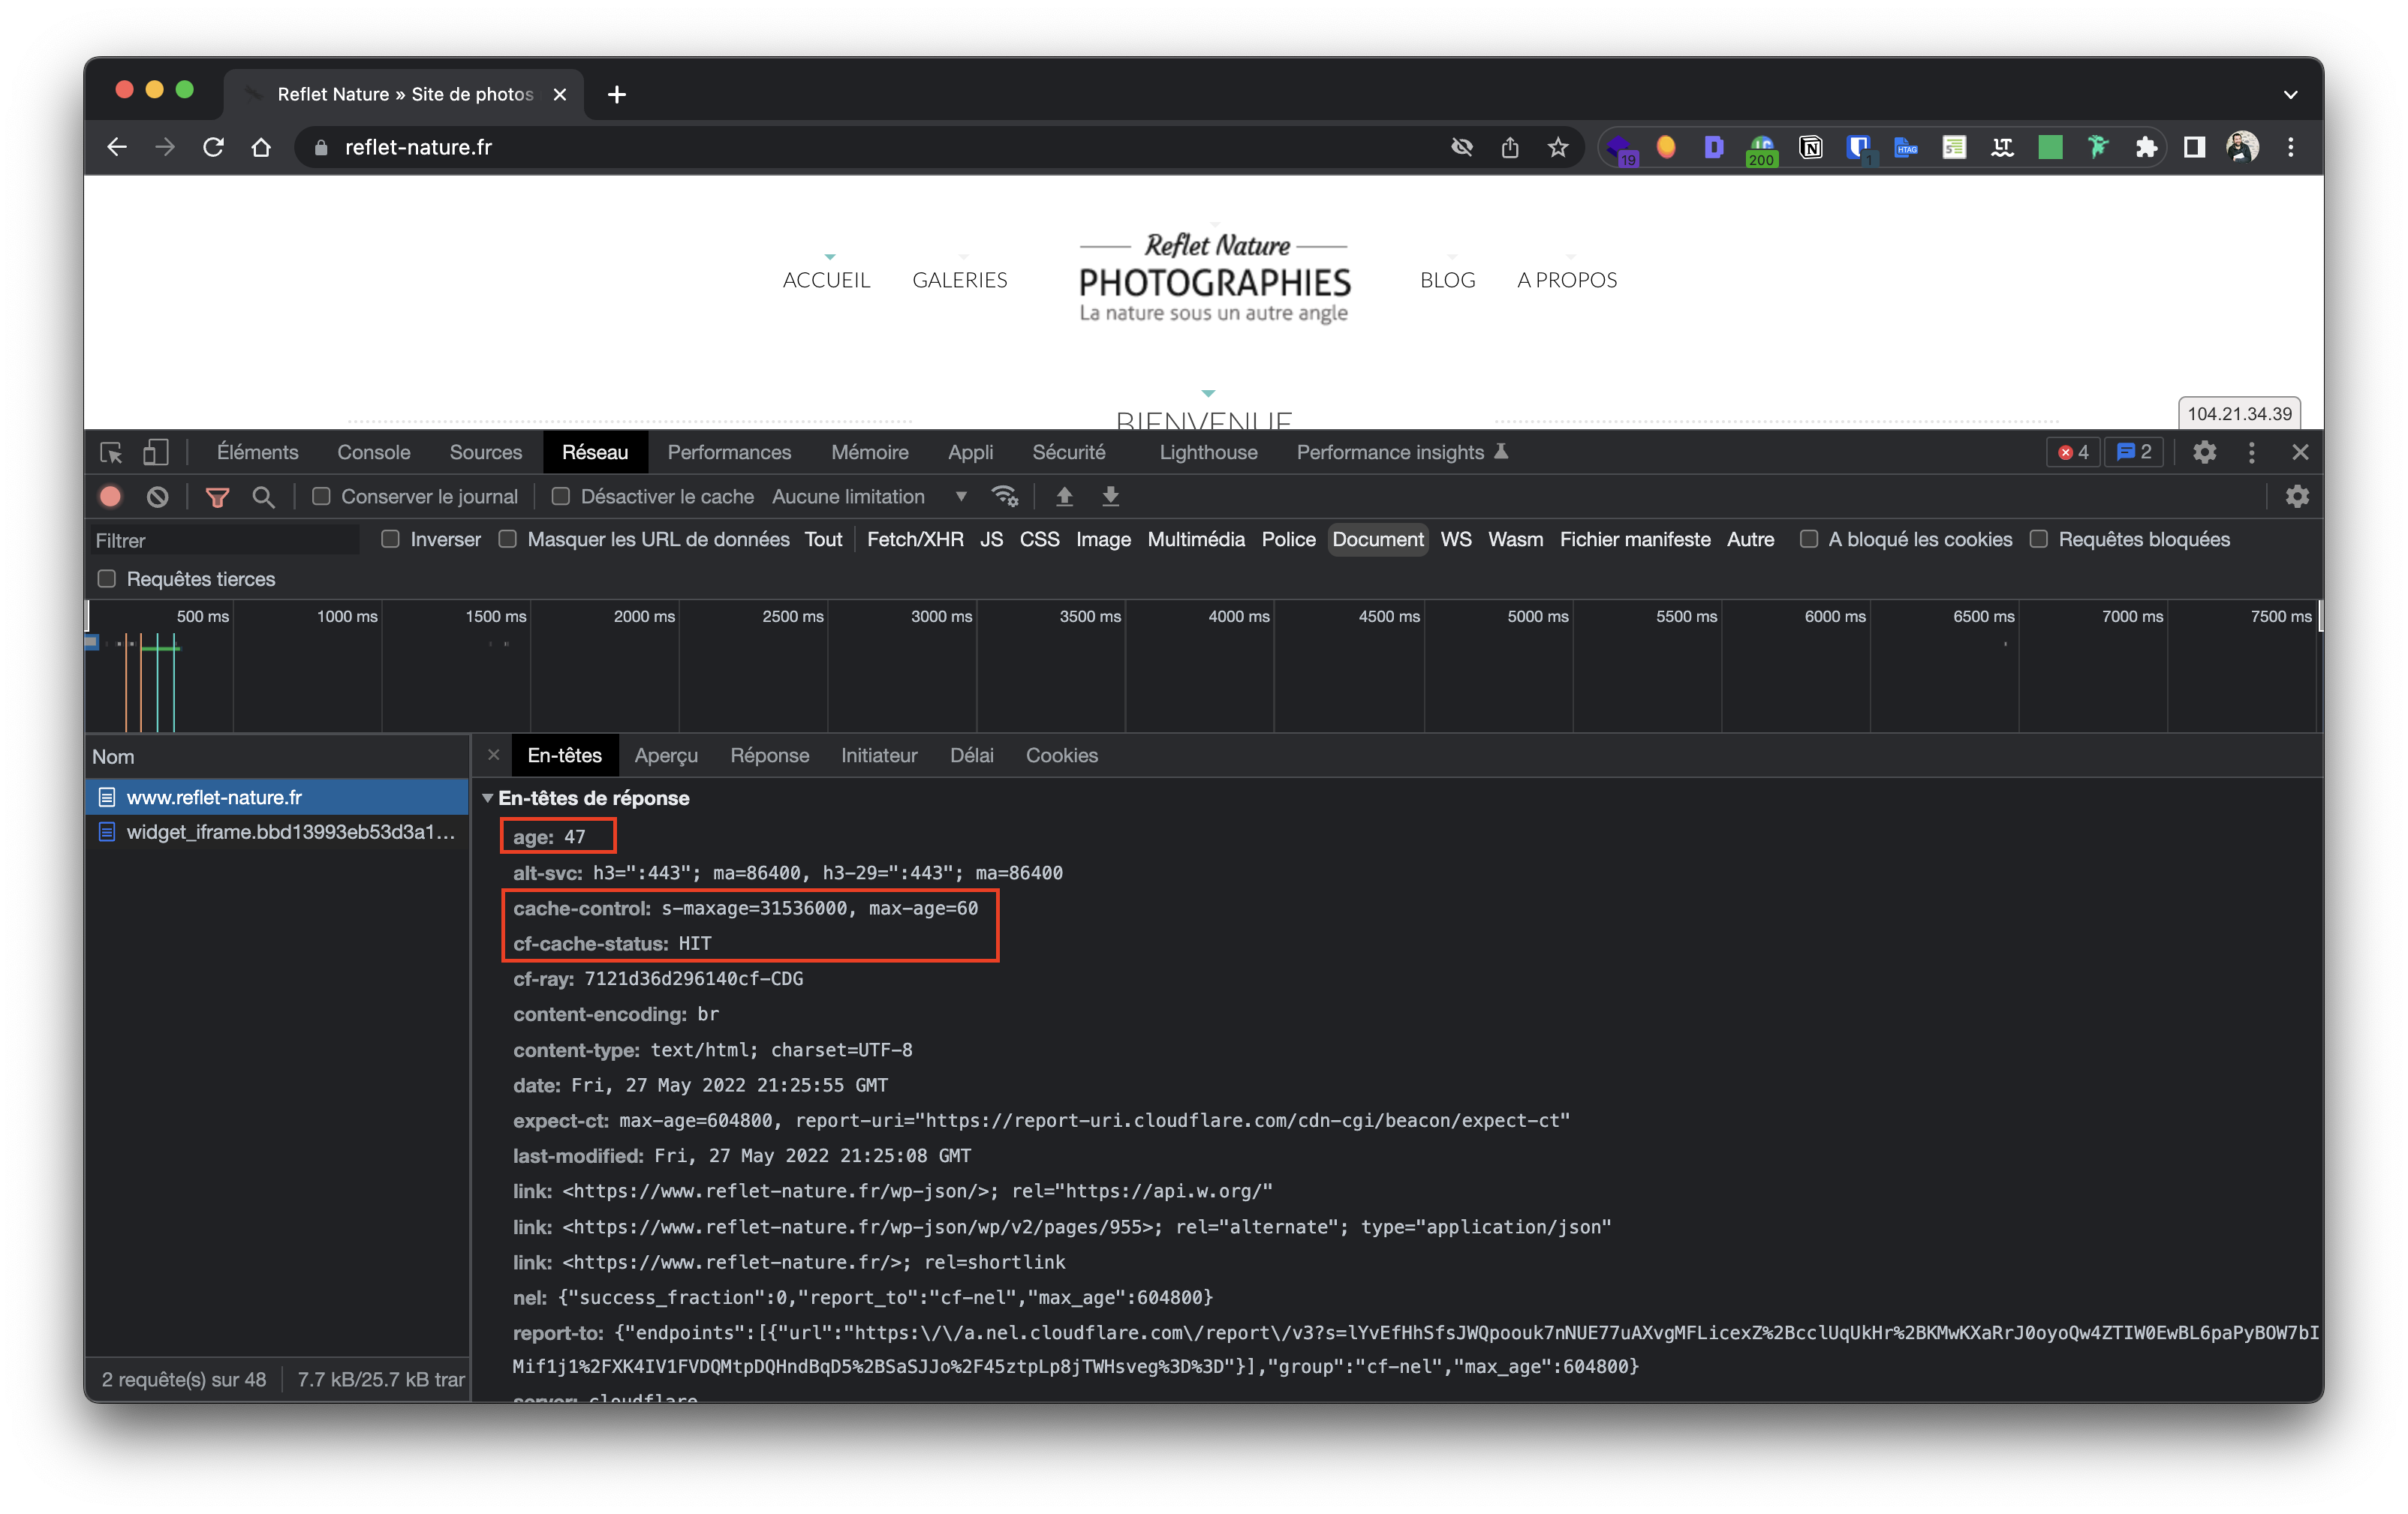Clear the network log
Viewport: 2408px width, 1514px height.
pos(157,497)
